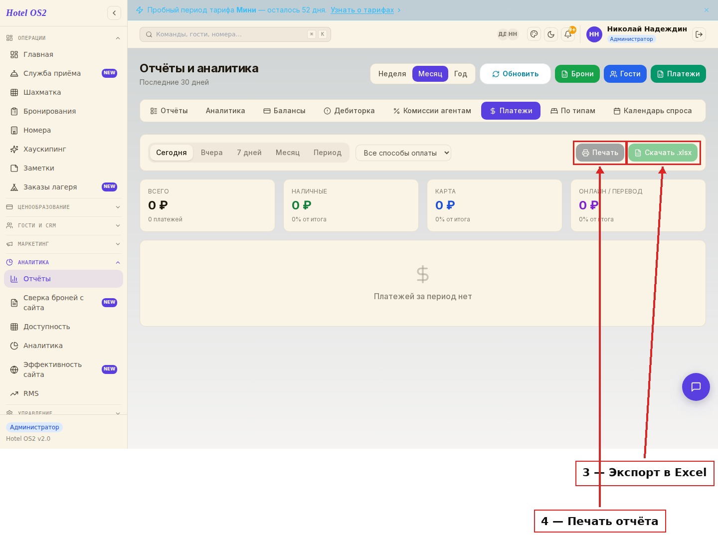Viewport: 718px width, 544px height.
Task: Download report via Скачать .xlsx
Action: [663, 153]
